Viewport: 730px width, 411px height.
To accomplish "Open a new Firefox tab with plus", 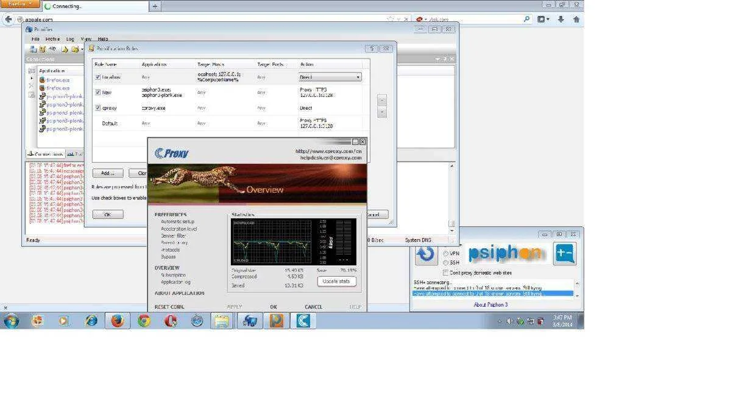I will pos(155,6).
